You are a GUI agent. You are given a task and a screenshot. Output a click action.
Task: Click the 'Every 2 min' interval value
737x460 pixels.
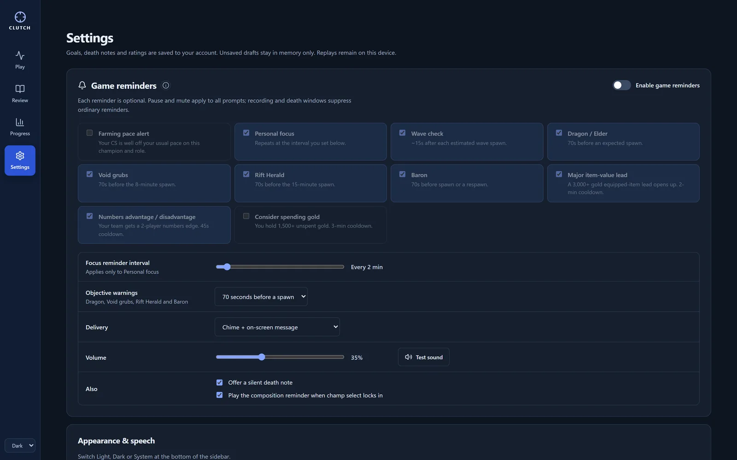367,267
